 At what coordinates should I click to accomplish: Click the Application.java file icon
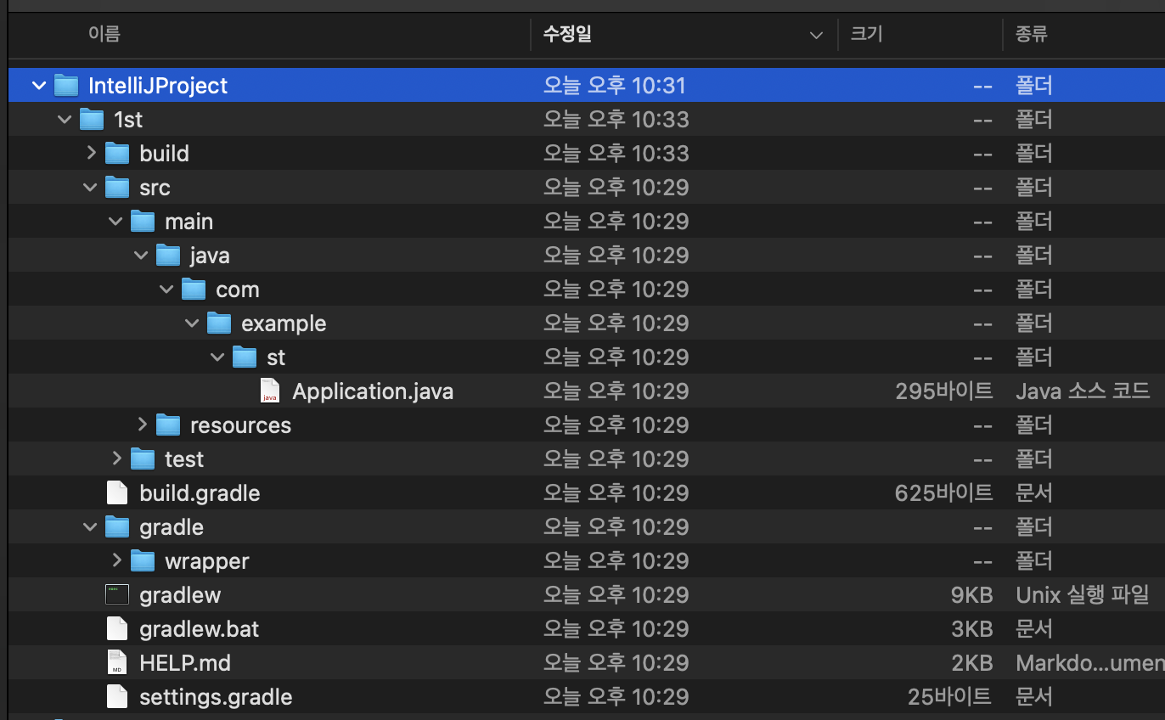[270, 391]
